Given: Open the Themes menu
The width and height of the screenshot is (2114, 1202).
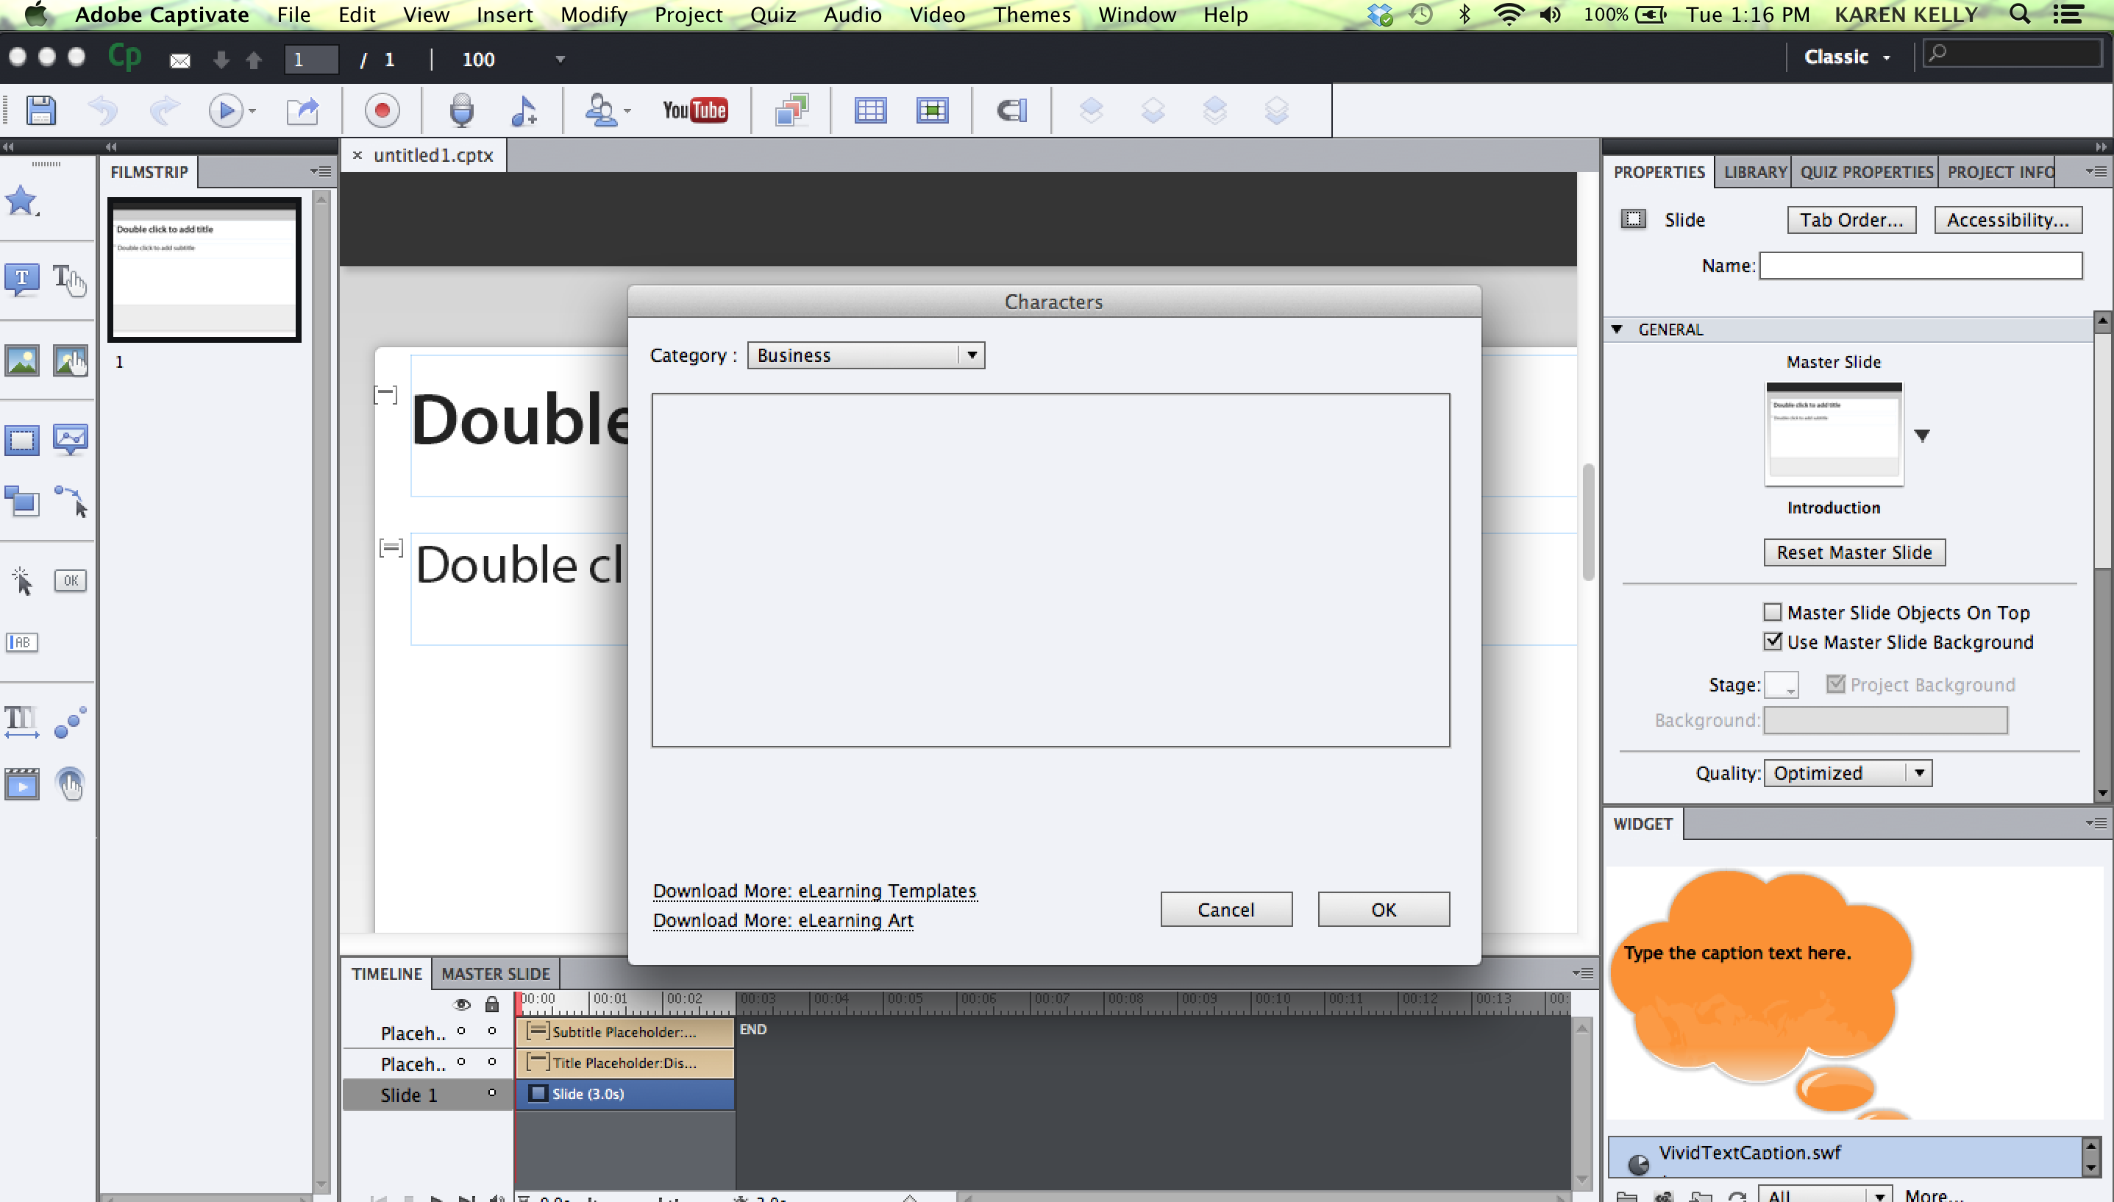Looking at the screenshot, I should (1031, 15).
